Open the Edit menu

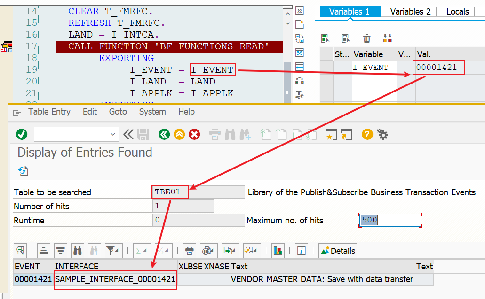(90, 112)
